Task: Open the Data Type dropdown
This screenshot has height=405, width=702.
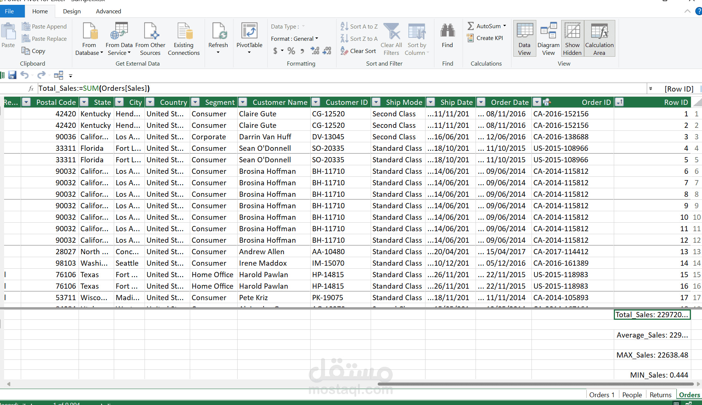Action: click(x=303, y=26)
